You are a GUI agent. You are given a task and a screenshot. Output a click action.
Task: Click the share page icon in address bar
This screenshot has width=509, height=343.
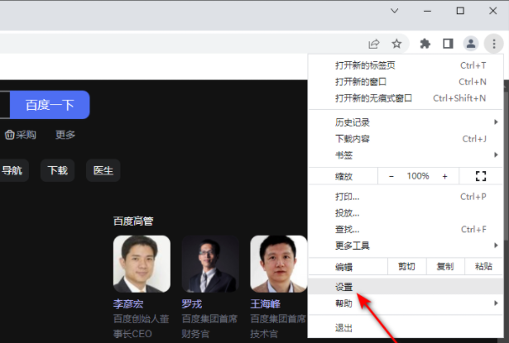coord(374,44)
